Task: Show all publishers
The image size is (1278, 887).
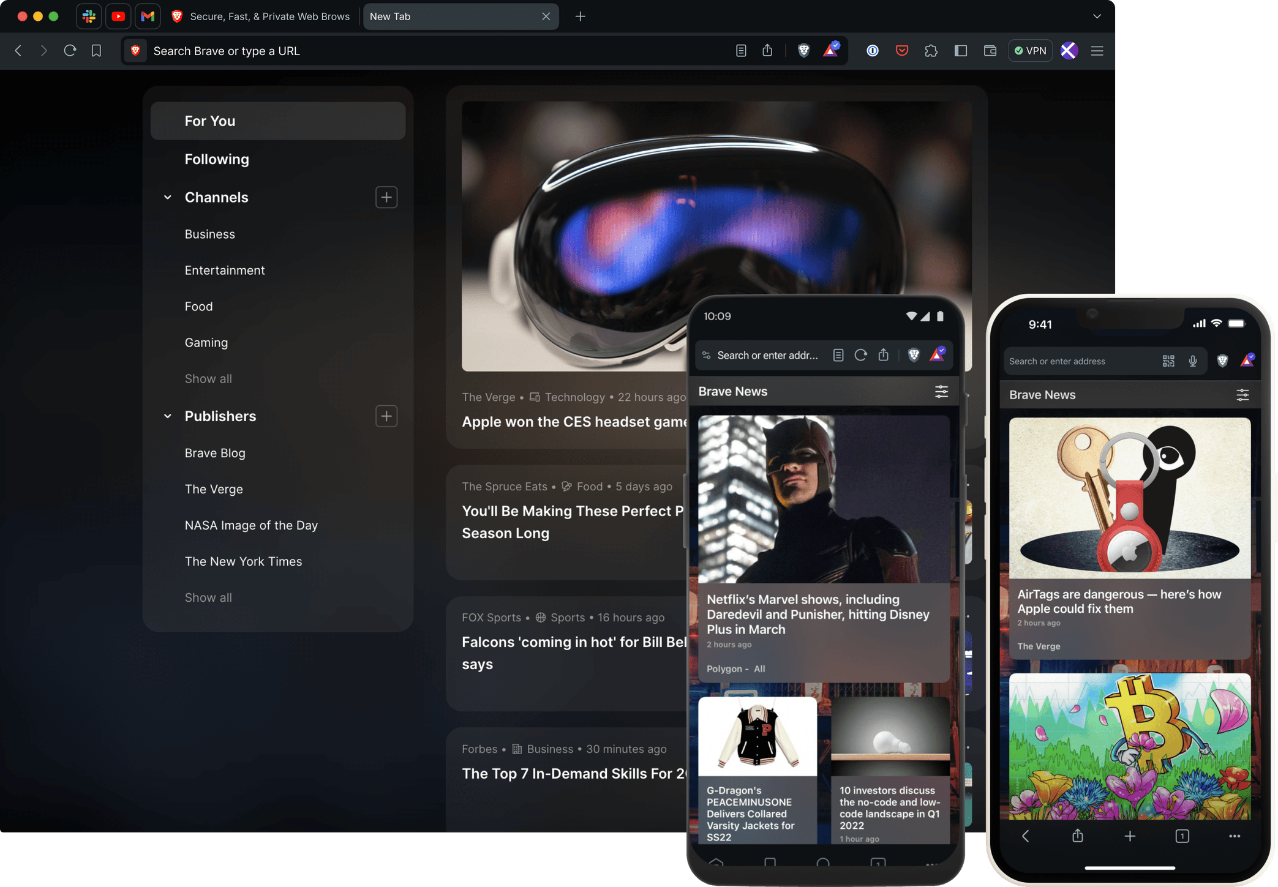Action: point(208,597)
